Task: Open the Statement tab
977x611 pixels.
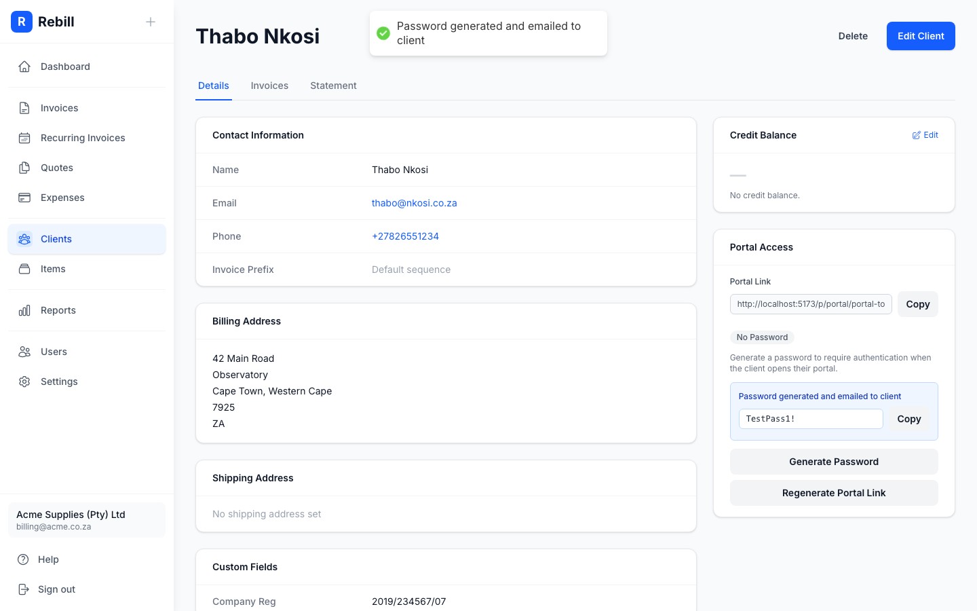Action: (333, 86)
